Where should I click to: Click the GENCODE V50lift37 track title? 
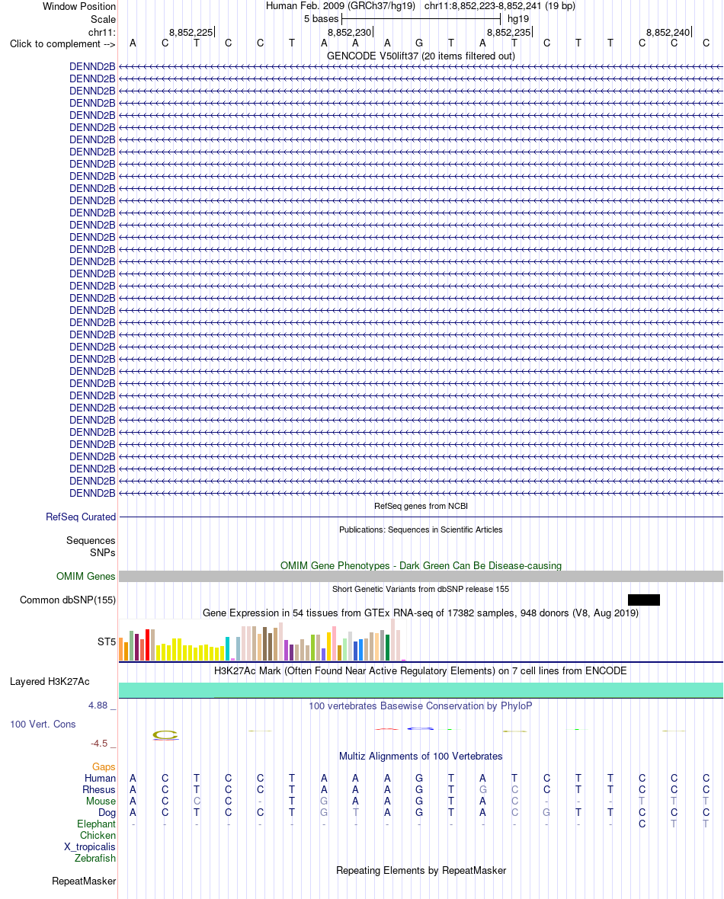(421, 56)
